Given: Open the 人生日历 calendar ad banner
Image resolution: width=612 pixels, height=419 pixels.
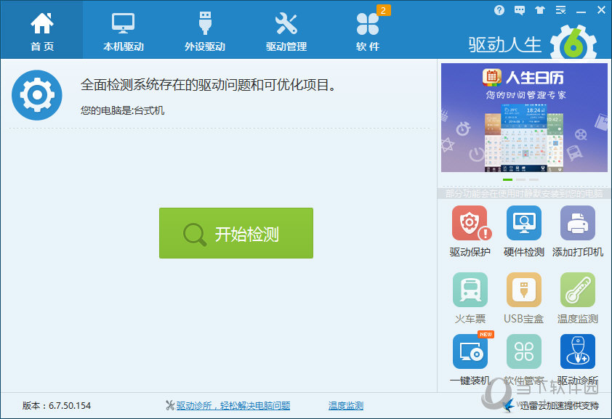Looking at the screenshot, I should pos(524,118).
